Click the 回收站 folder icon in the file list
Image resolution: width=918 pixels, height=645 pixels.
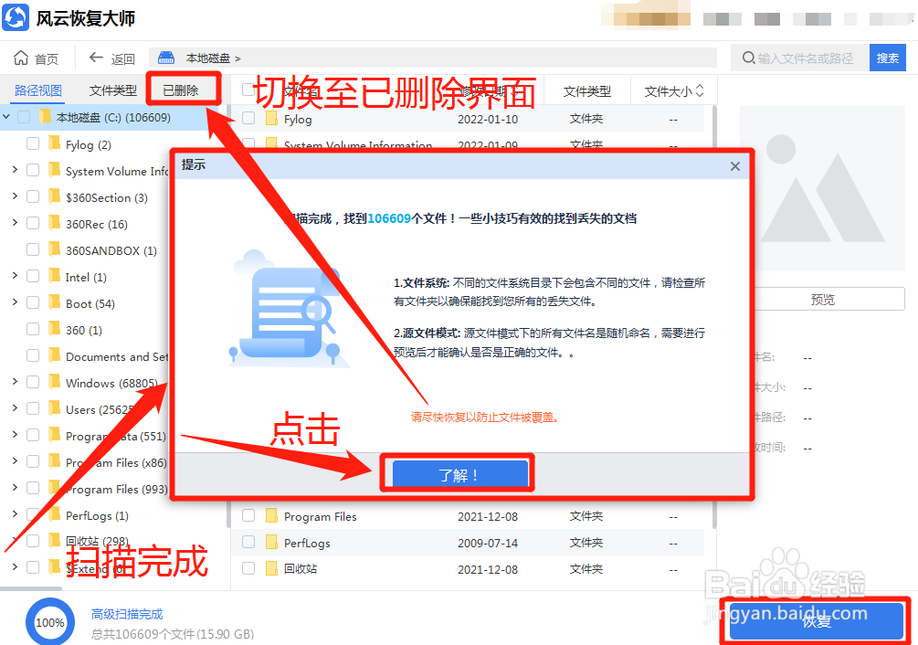[271, 566]
